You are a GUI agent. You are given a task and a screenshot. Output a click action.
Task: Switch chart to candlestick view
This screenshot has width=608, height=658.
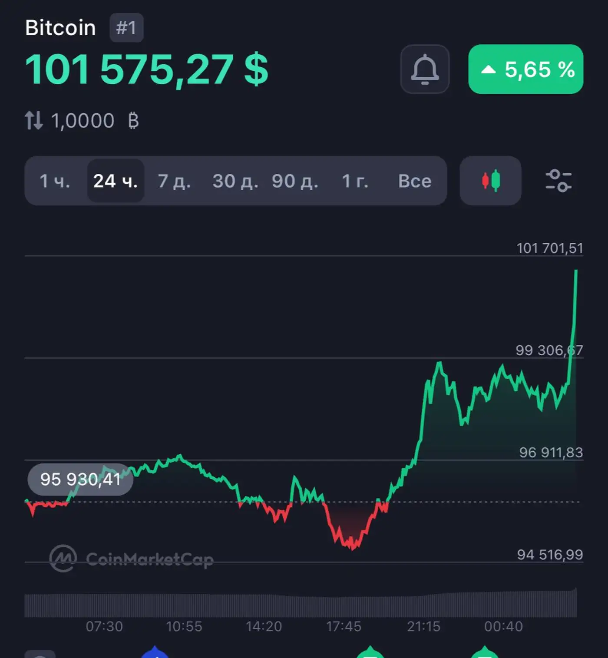[490, 181]
